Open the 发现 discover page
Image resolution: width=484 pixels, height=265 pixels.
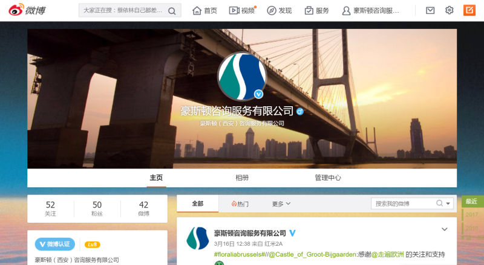point(280,10)
